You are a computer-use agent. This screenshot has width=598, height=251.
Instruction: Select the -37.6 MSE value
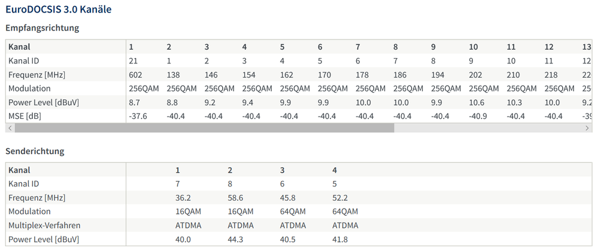pyautogui.click(x=138, y=116)
